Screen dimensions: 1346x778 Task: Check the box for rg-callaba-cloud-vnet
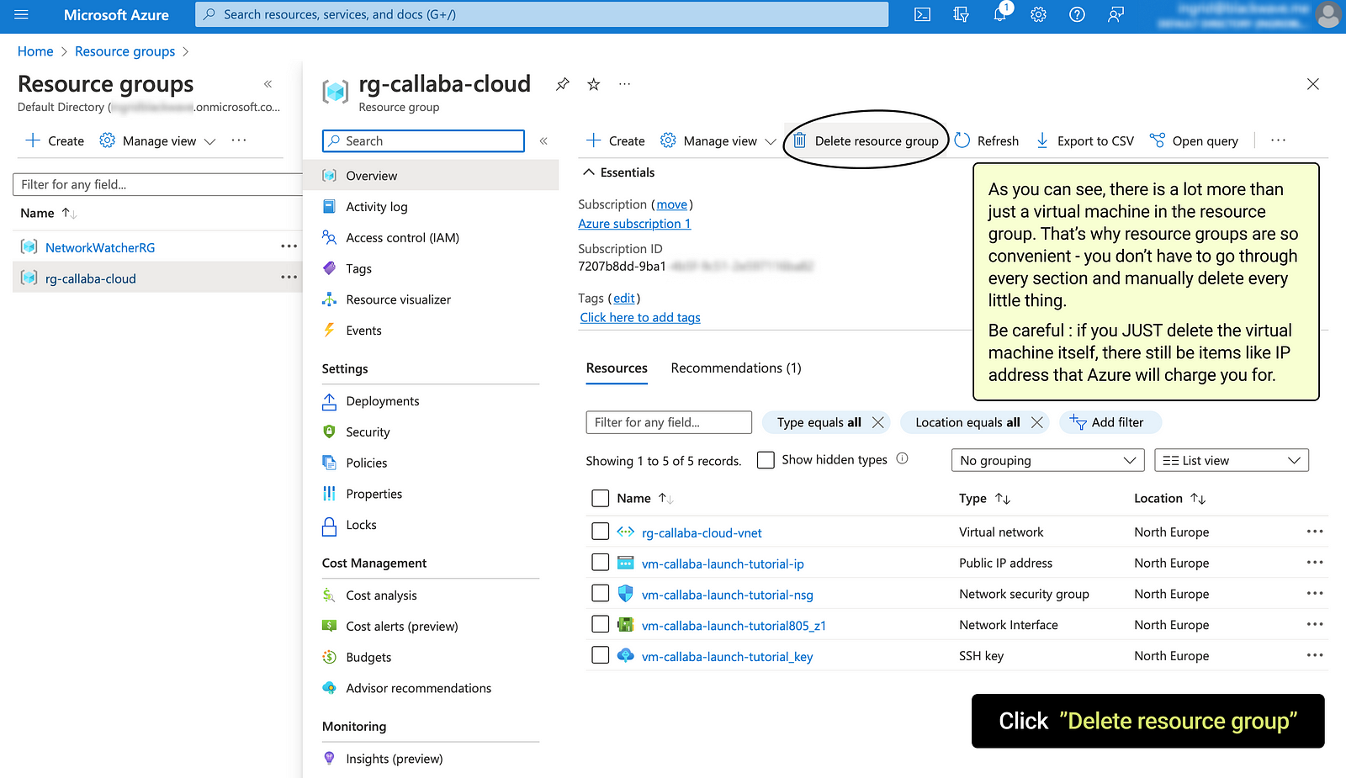coord(600,532)
